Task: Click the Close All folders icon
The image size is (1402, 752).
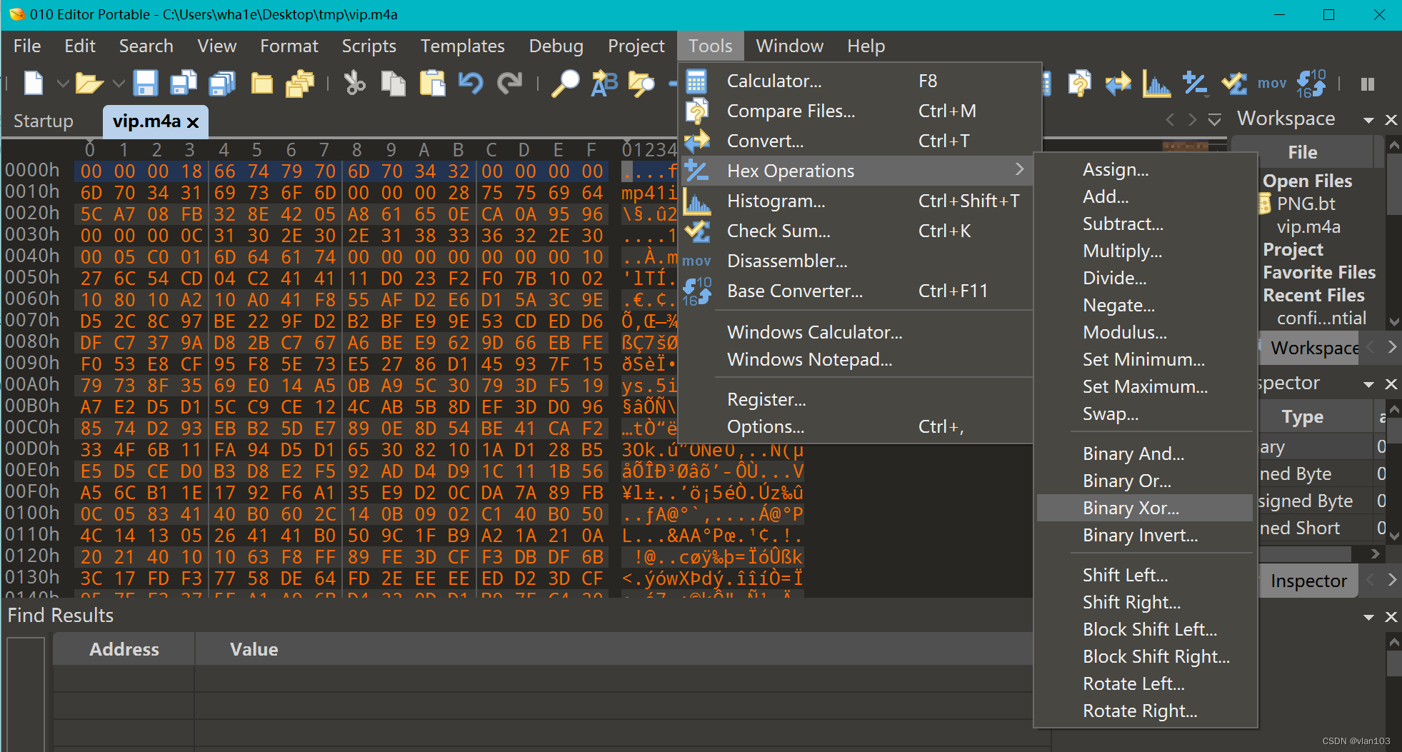Action: pyautogui.click(x=300, y=84)
